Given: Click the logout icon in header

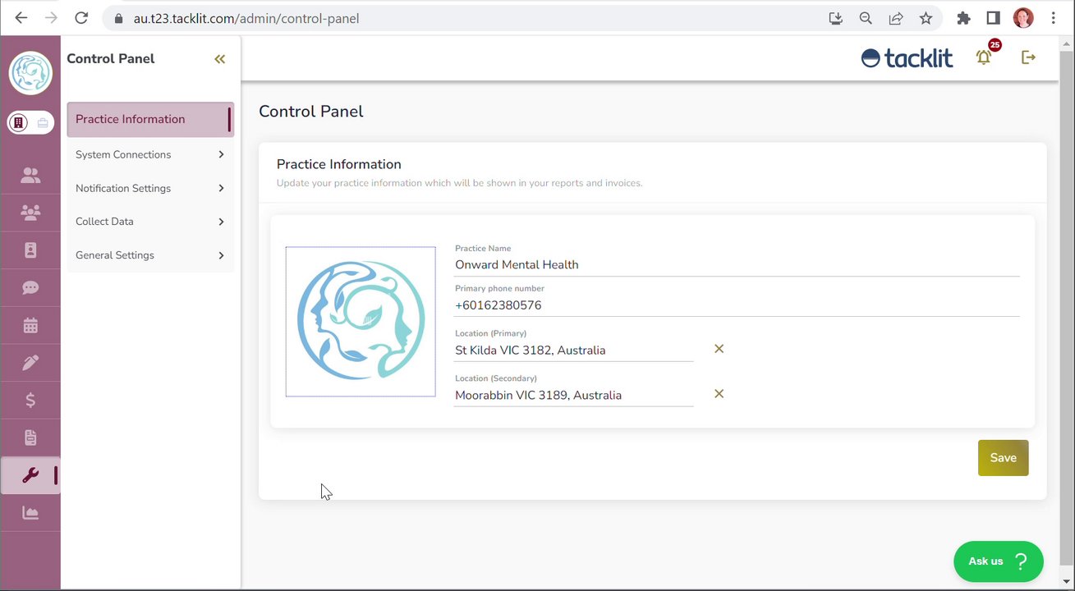Looking at the screenshot, I should 1028,57.
